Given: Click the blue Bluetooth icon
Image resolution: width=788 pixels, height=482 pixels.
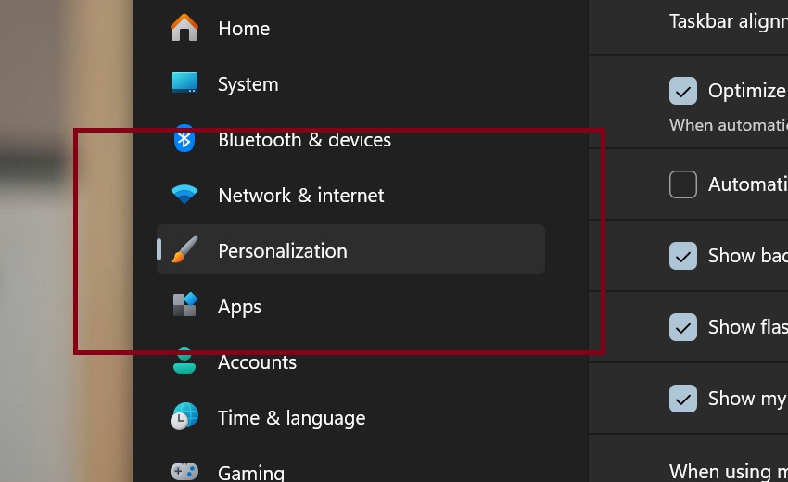Looking at the screenshot, I should 184,140.
